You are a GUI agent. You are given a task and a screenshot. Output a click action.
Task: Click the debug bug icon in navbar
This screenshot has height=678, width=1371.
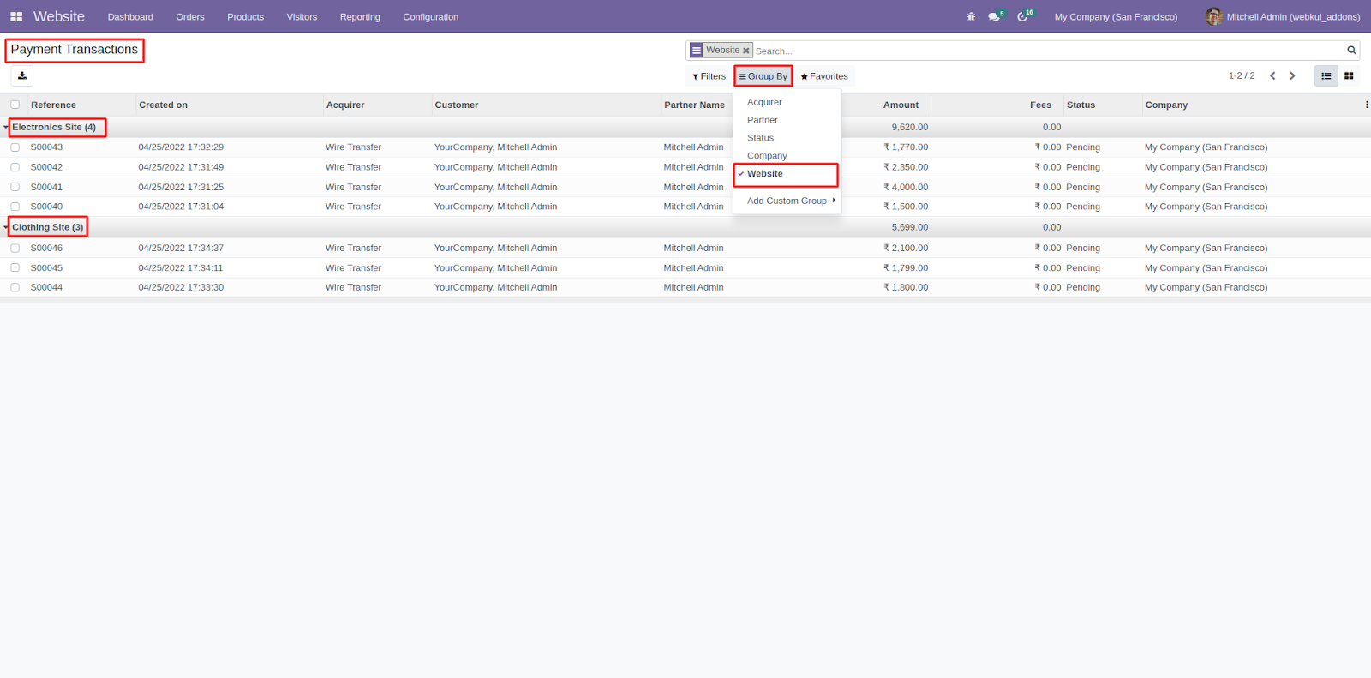click(971, 17)
